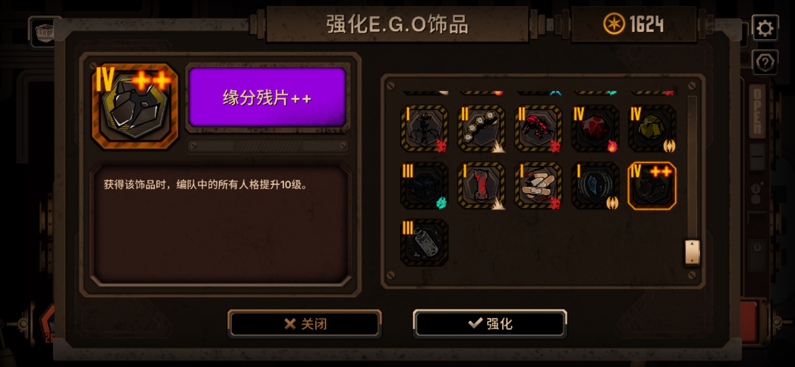Select the tier I insect silhouette gift
Viewport: 795px width, 367px height.
point(424,128)
